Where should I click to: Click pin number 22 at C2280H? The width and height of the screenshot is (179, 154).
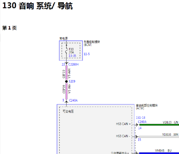pos(63,65)
